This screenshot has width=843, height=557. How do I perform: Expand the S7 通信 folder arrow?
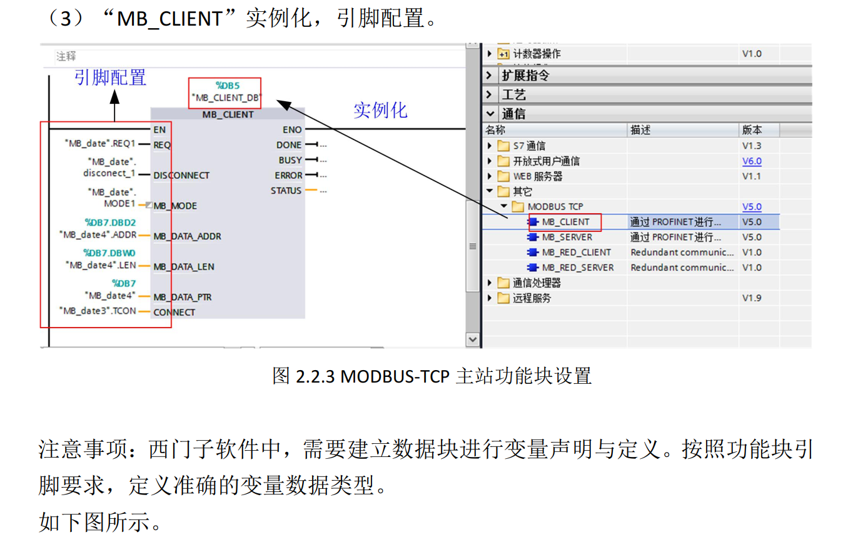click(490, 146)
